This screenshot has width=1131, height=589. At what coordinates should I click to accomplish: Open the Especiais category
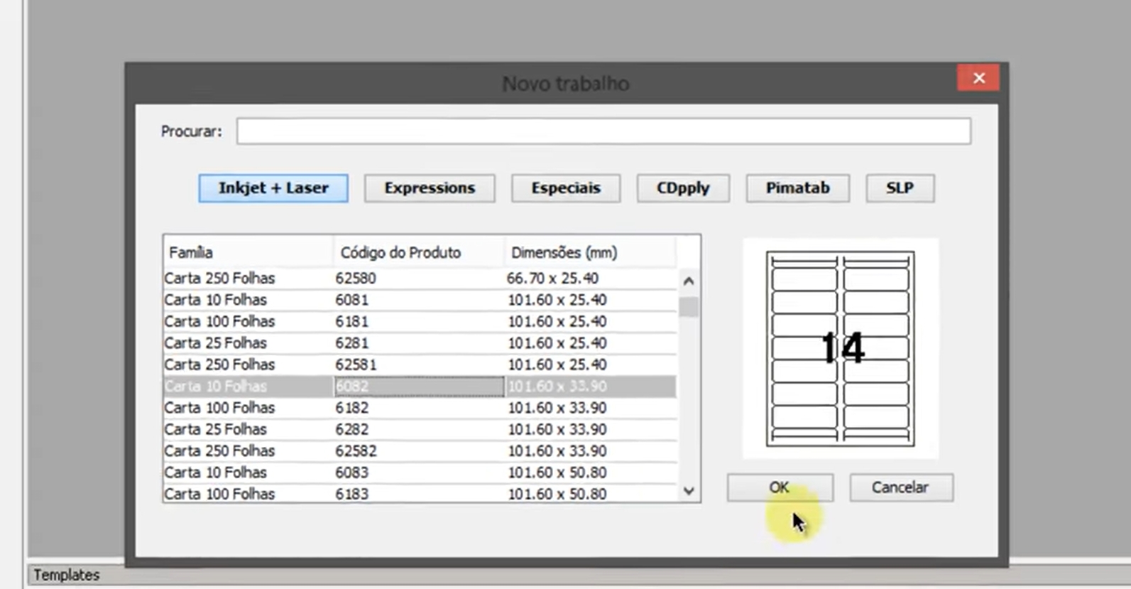[566, 188]
